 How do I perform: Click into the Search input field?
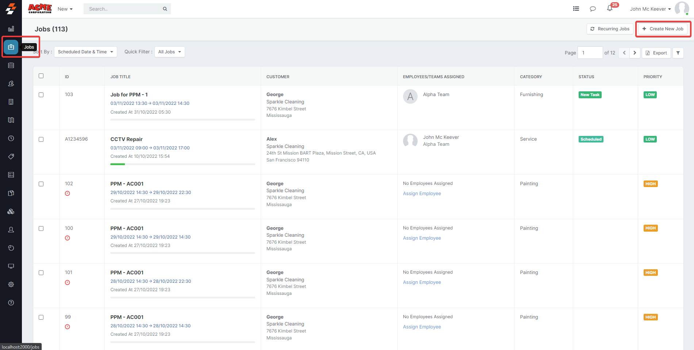[x=123, y=9]
